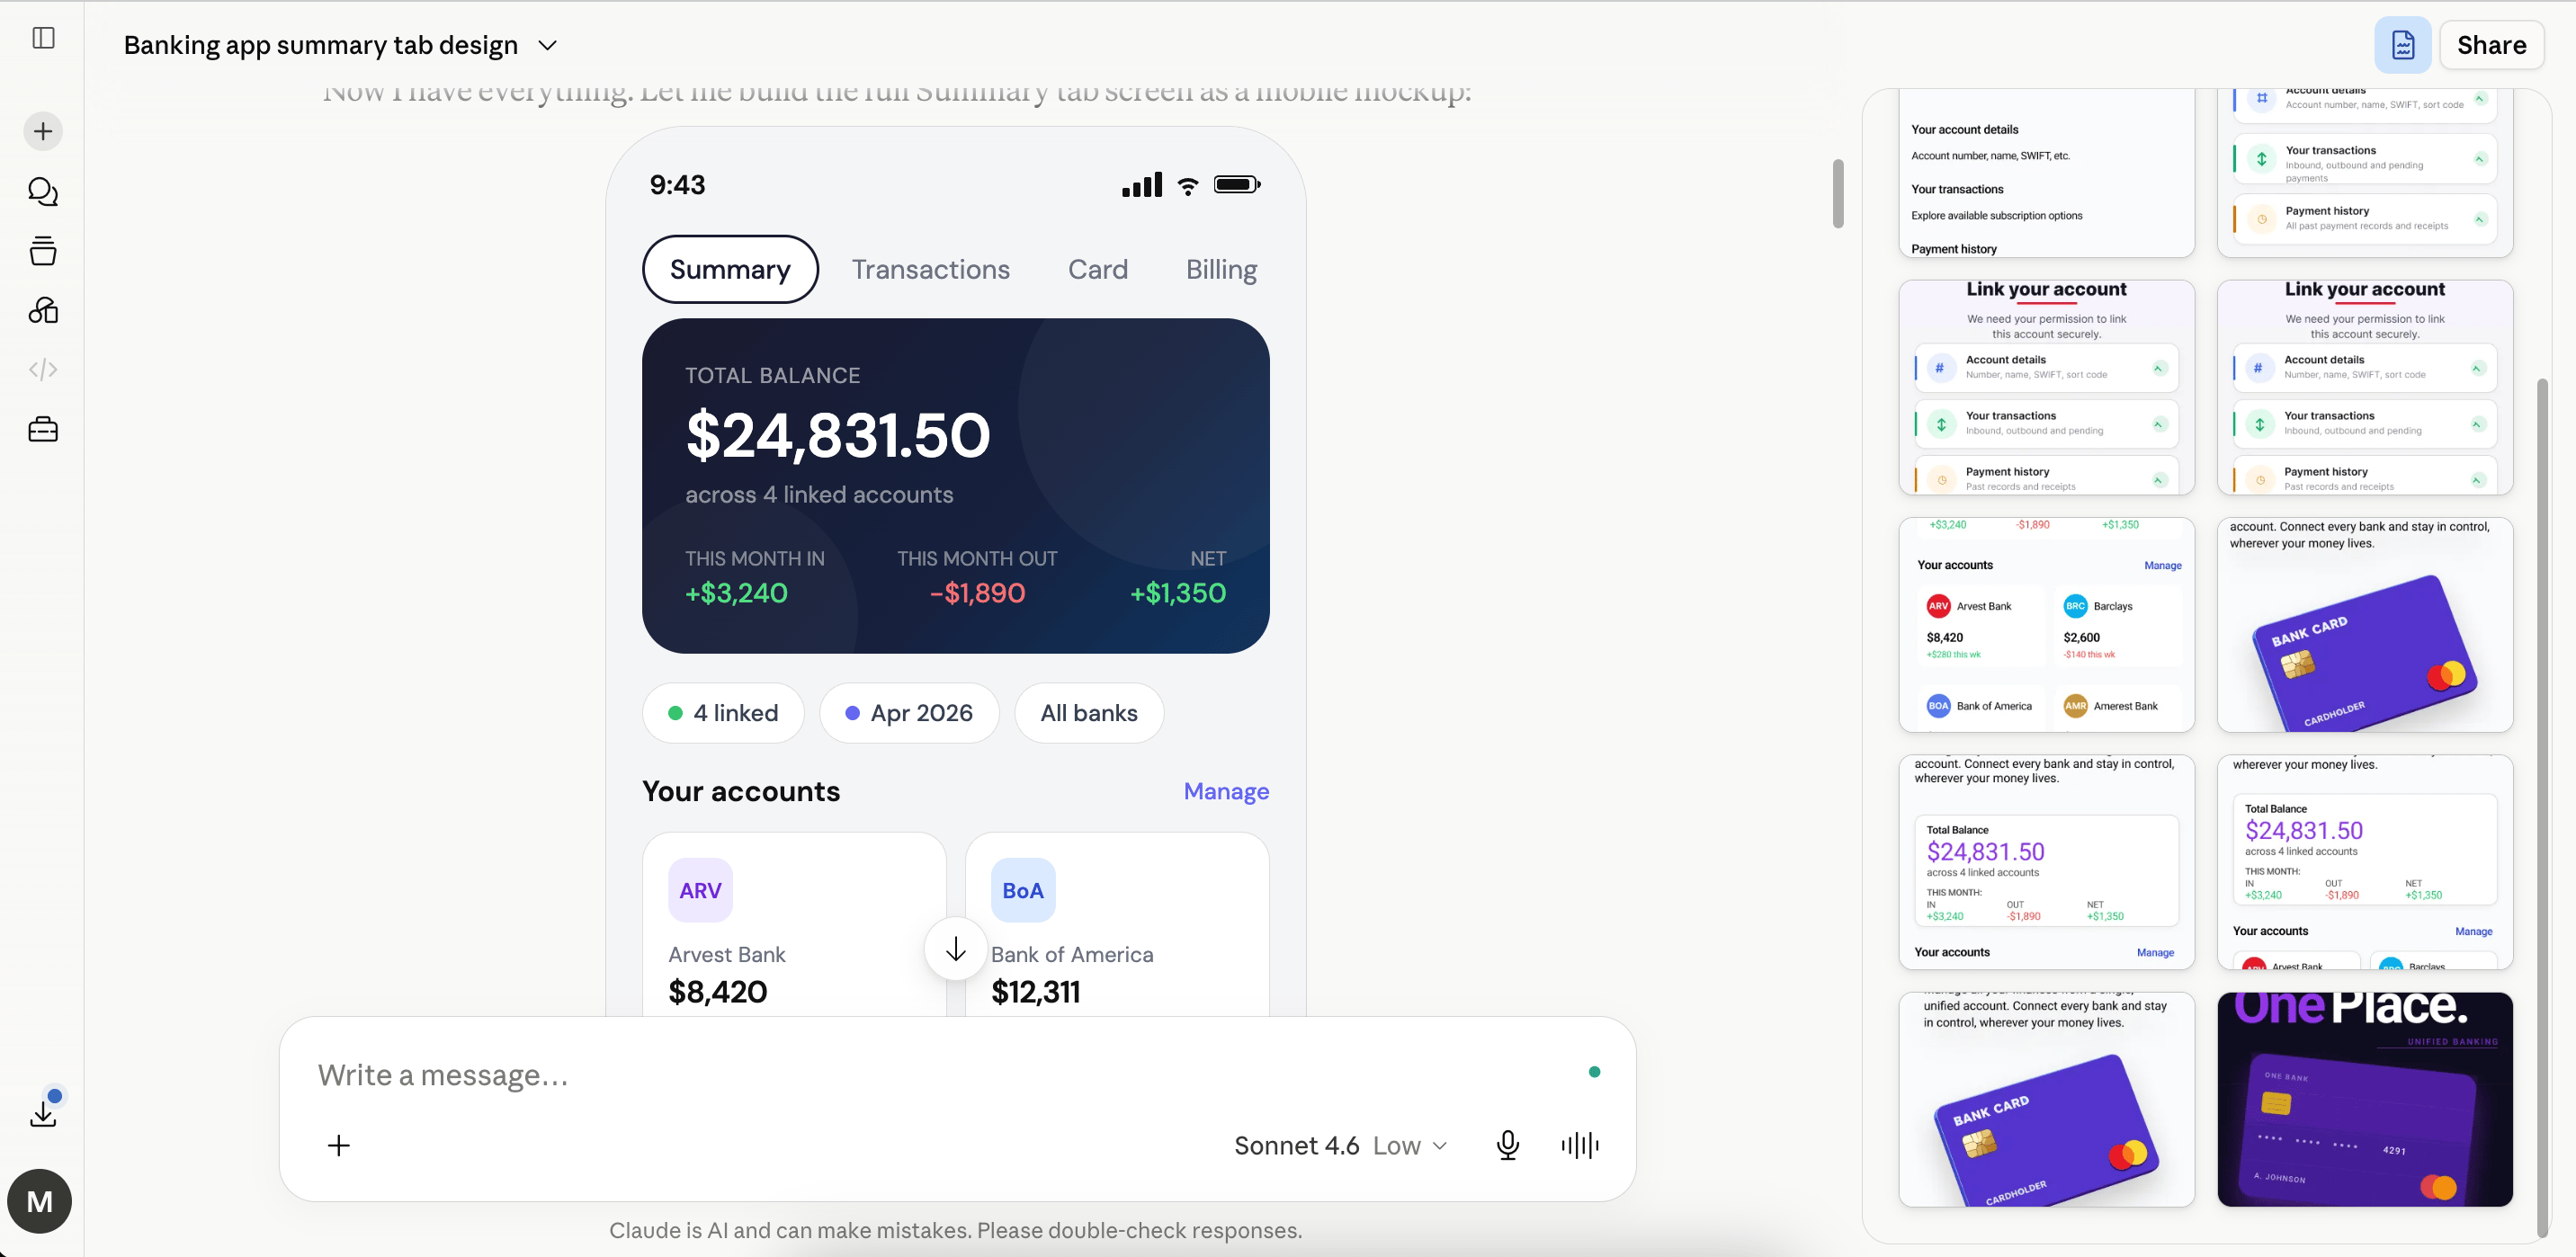The image size is (2576, 1257).
Task: Expand the Banking app summary tab design title
Action: (340, 45)
